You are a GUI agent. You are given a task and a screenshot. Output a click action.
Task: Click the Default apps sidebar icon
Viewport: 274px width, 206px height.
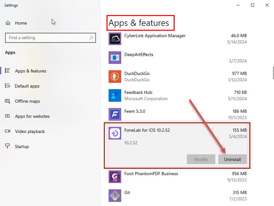tap(7, 85)
